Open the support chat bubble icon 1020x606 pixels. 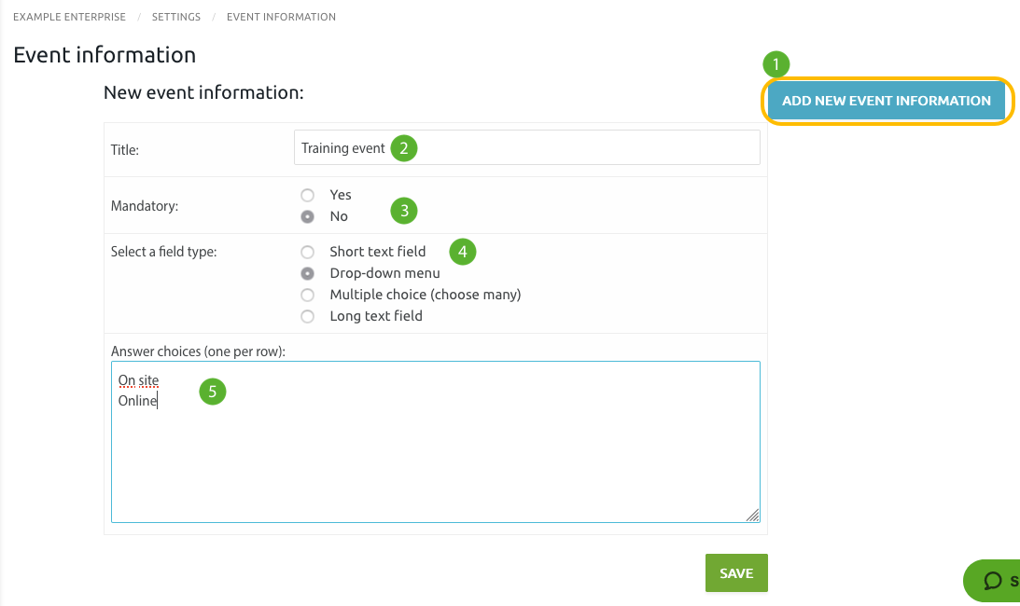pyautogui.click(x=993, y=580)
